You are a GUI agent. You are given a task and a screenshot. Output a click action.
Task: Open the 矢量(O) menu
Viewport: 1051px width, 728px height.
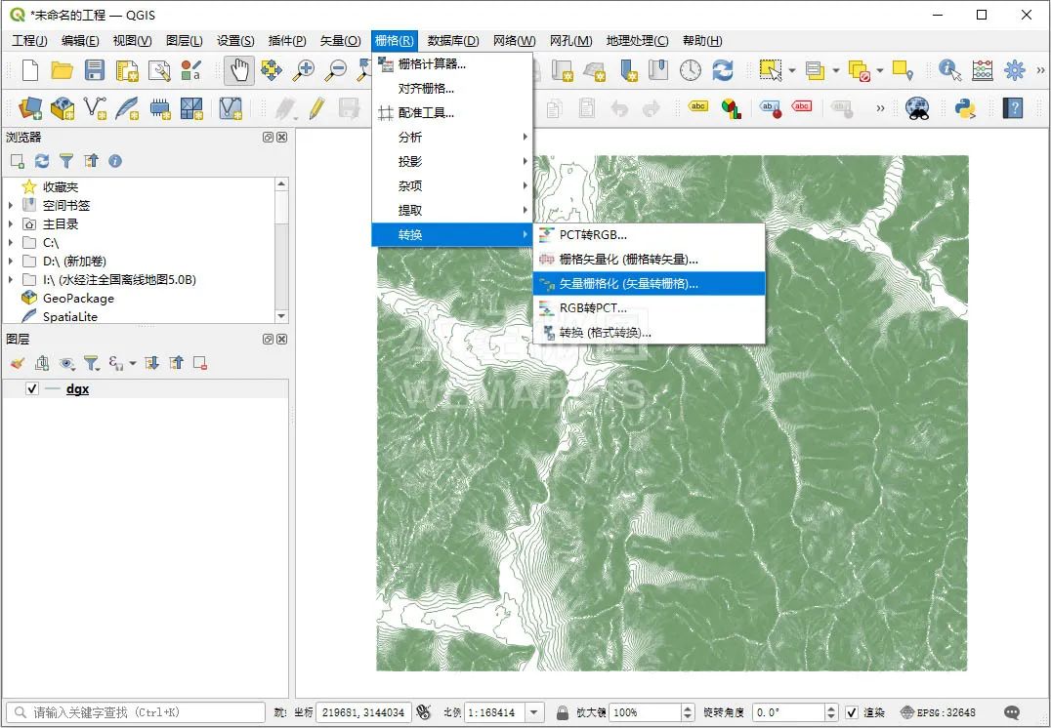[341, 40]
